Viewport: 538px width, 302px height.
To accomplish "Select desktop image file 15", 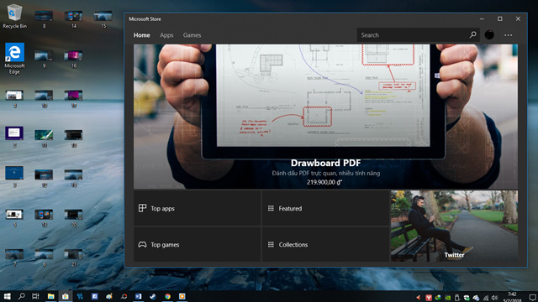I will (x=103, y=19).
